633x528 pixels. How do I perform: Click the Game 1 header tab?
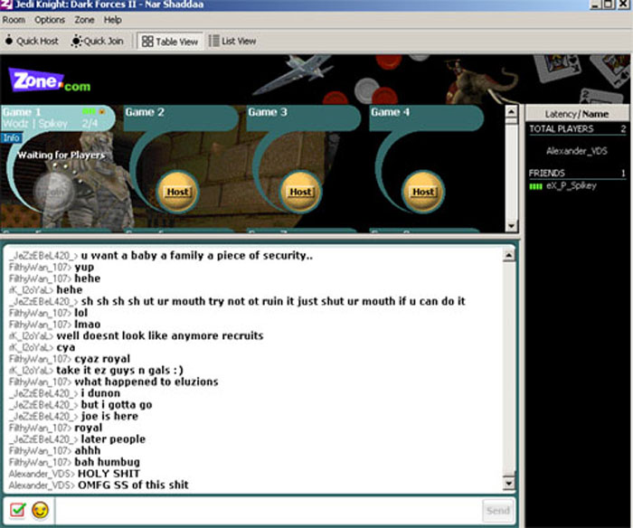click(57, 118)
